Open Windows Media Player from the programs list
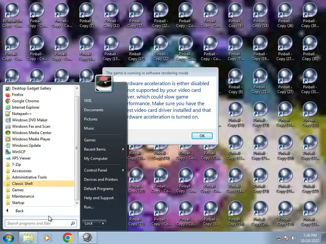The height and width of the screenshot is (244, 326). tap(39, 139)
